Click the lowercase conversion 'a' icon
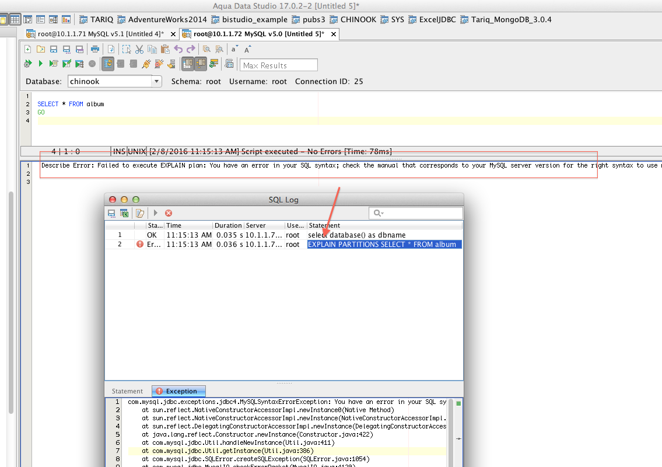 (234, 49)
